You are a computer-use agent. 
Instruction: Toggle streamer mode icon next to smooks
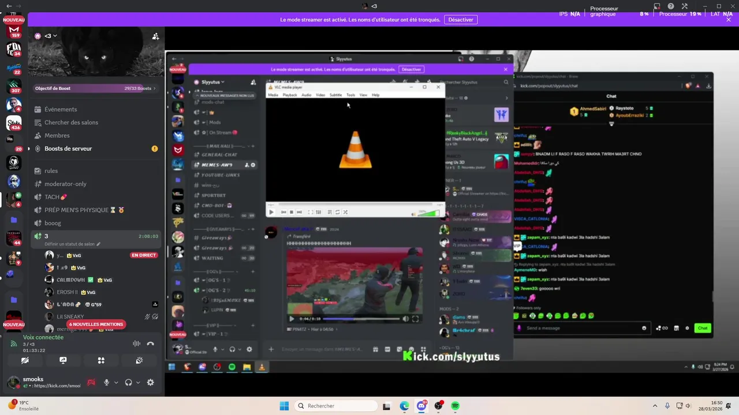(91, 382)
